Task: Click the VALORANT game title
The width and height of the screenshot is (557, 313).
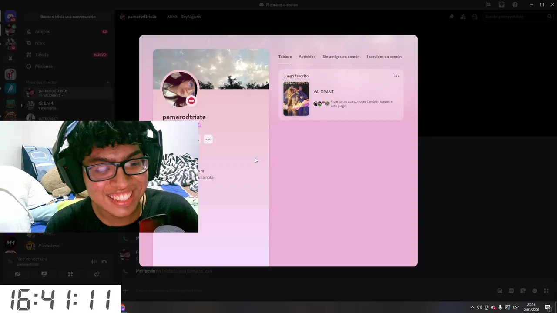Action: click(x=324, y=92)
